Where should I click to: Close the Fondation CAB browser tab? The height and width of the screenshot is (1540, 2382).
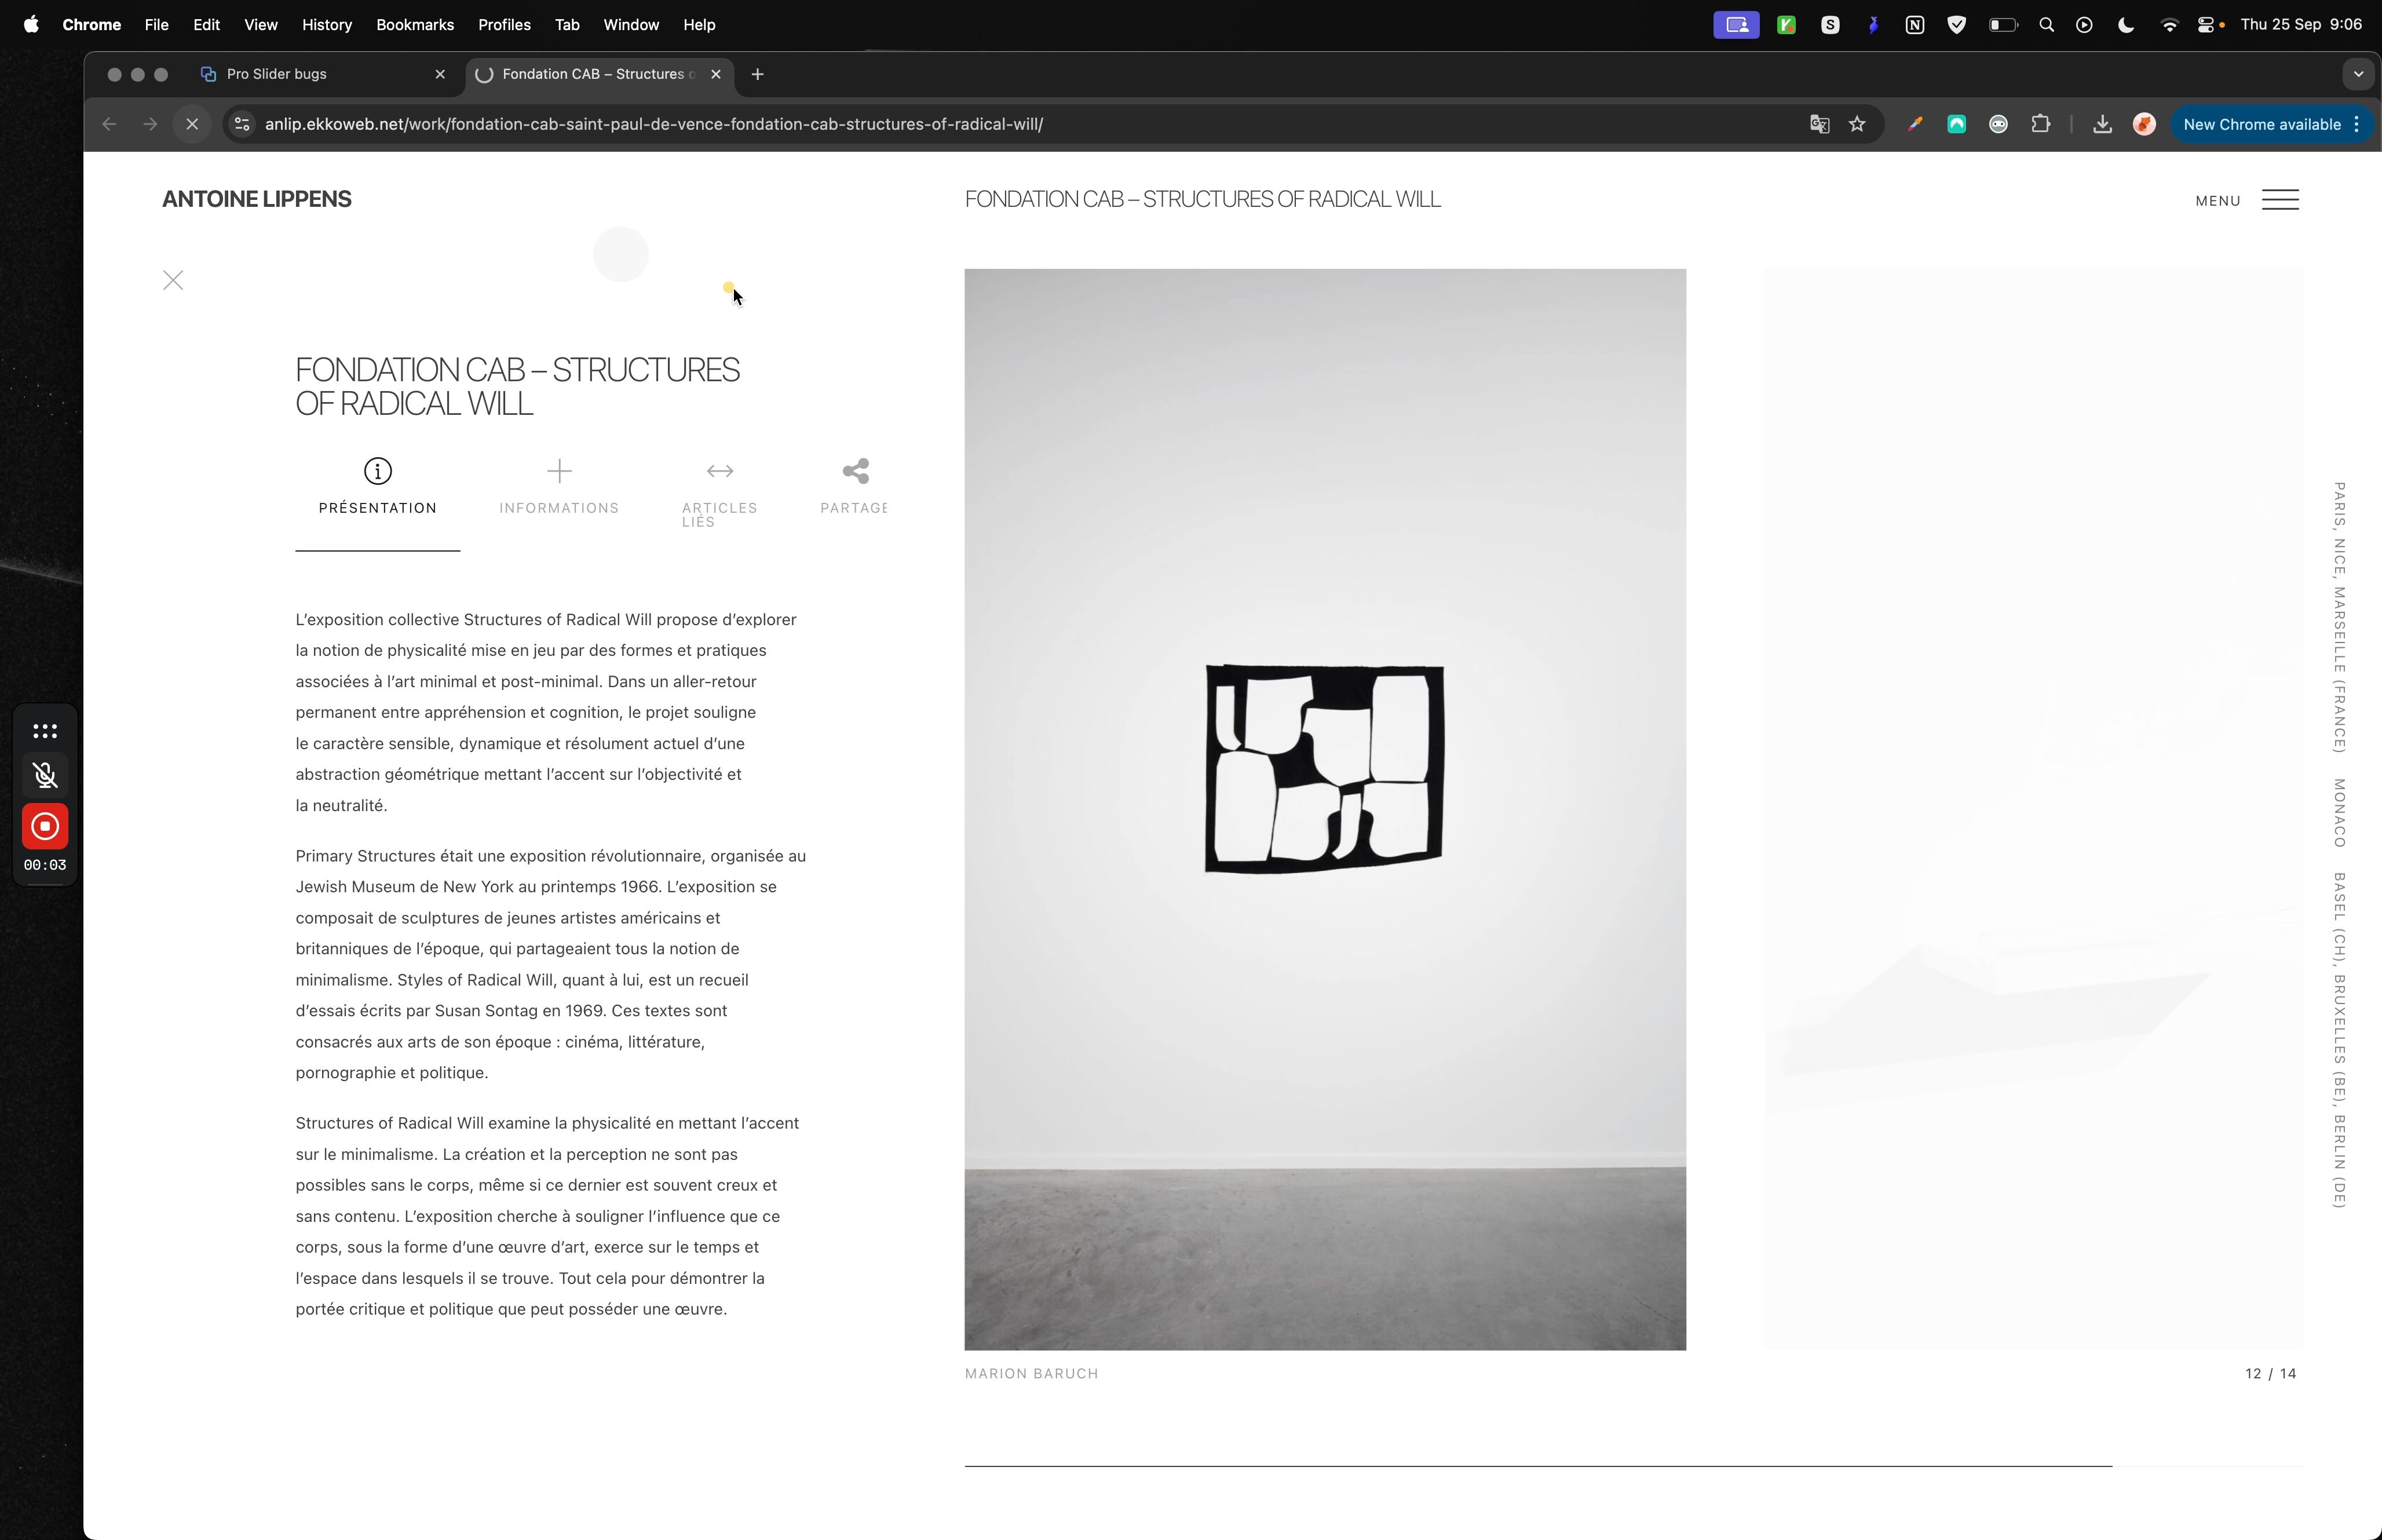[715, 74]
